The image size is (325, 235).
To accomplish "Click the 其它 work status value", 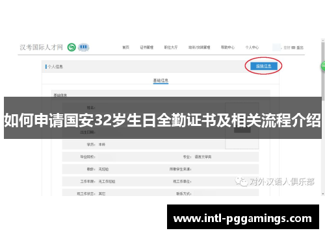I will 102,193.
